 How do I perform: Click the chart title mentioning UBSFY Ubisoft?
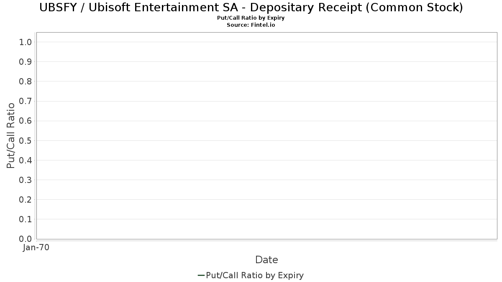251,8
